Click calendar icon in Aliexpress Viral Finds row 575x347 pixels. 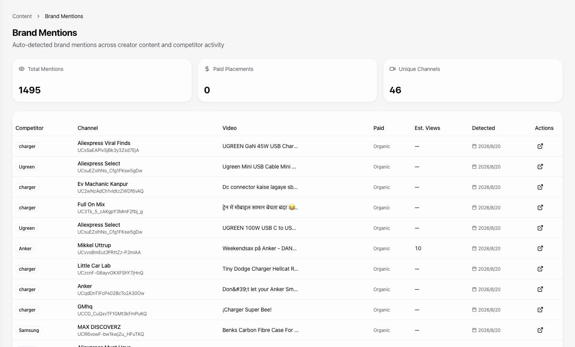point(474,147)
